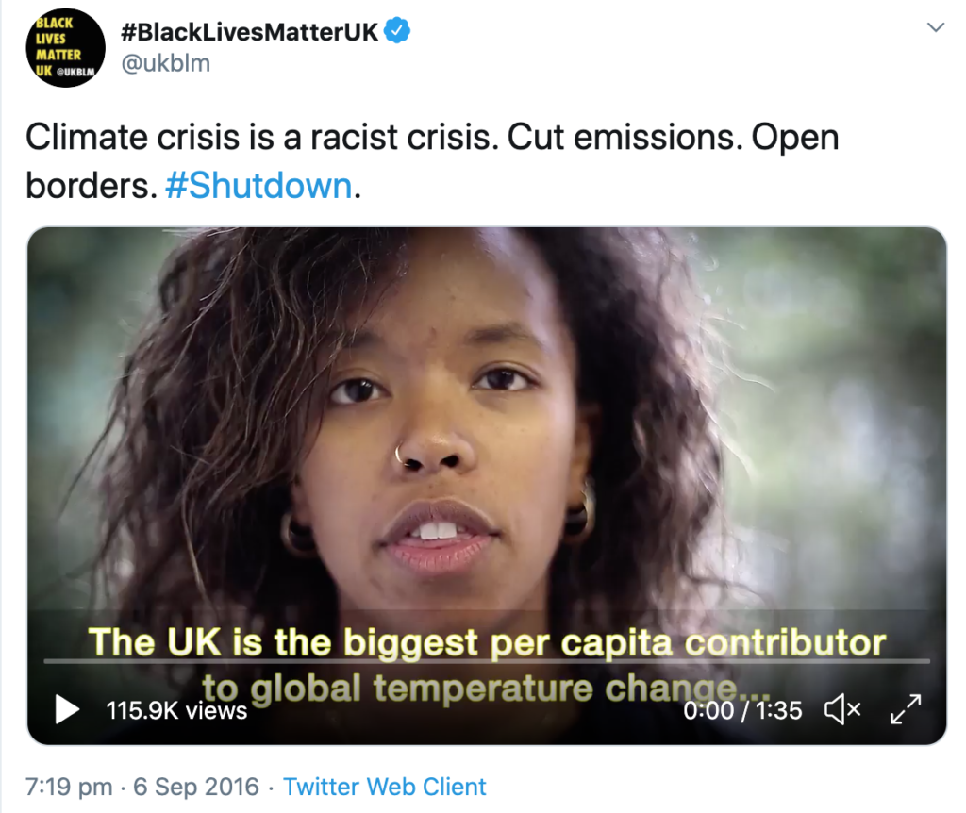Click the 115.9K views counter
Viewport: 966px width, 813px height.
[176, 710]
